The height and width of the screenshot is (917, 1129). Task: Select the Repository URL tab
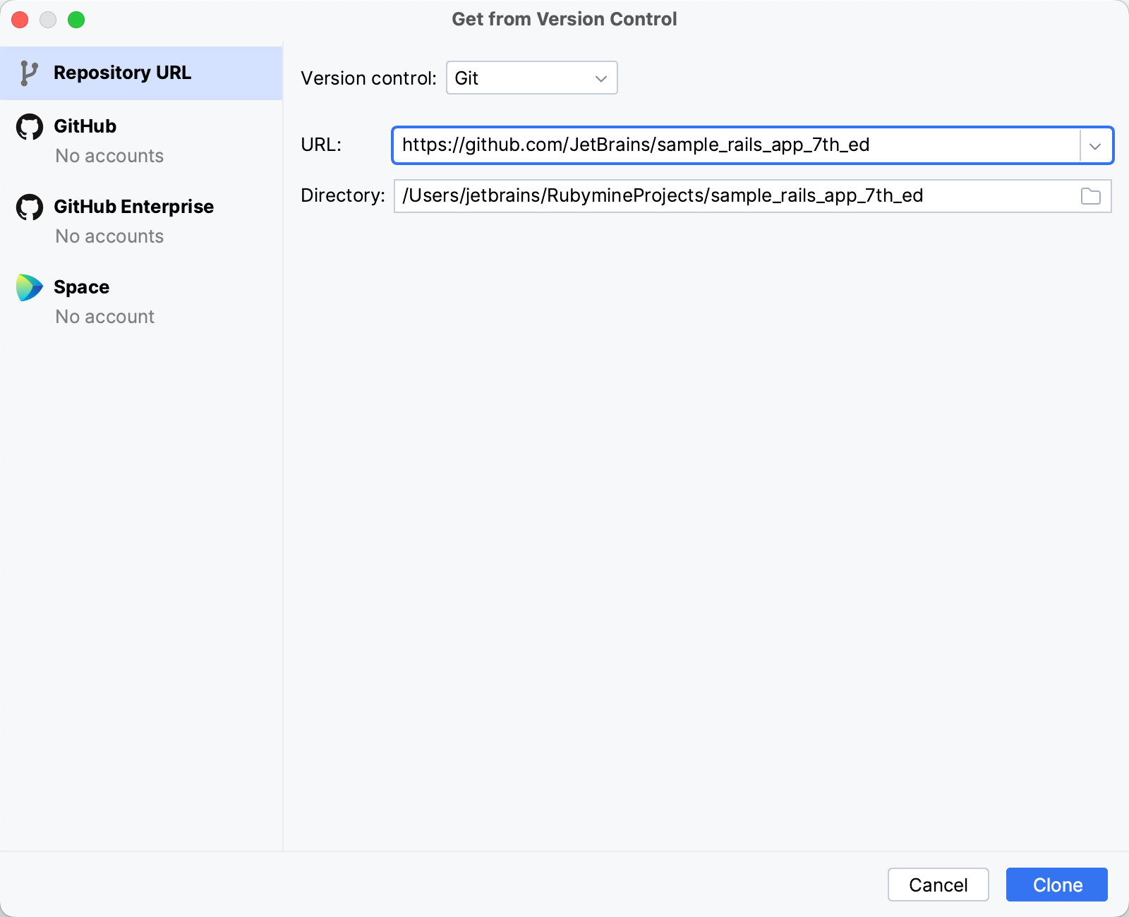click(122, 72)
